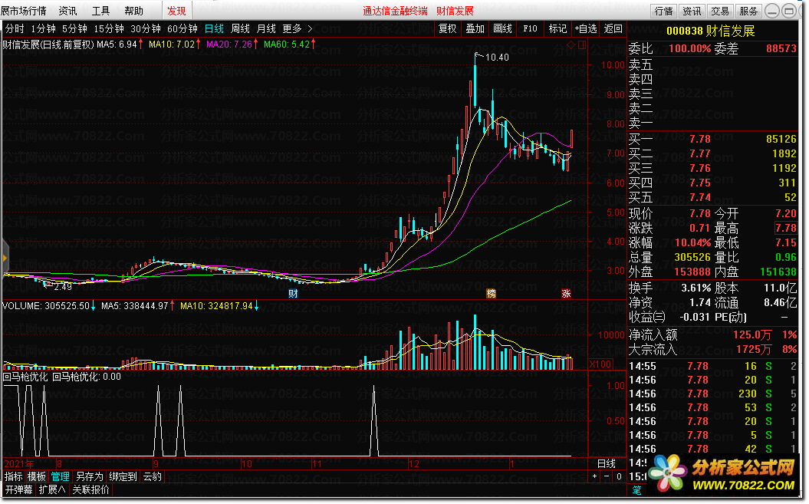Switch to 1分钟 period
Viewport: 809px width, 504px height.
coord(44,29)
